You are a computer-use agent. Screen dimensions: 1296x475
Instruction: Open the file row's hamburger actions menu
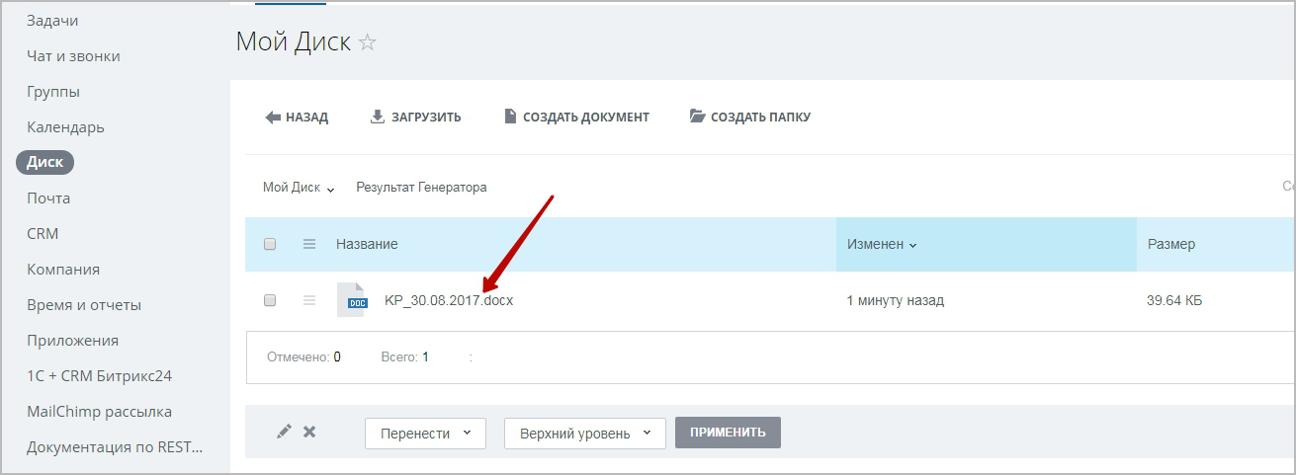tap(309, 300)
